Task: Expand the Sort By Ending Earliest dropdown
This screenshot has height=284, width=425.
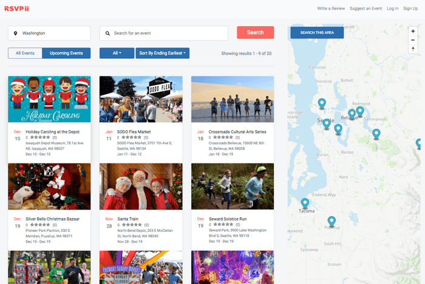Action: coord(162,53)
